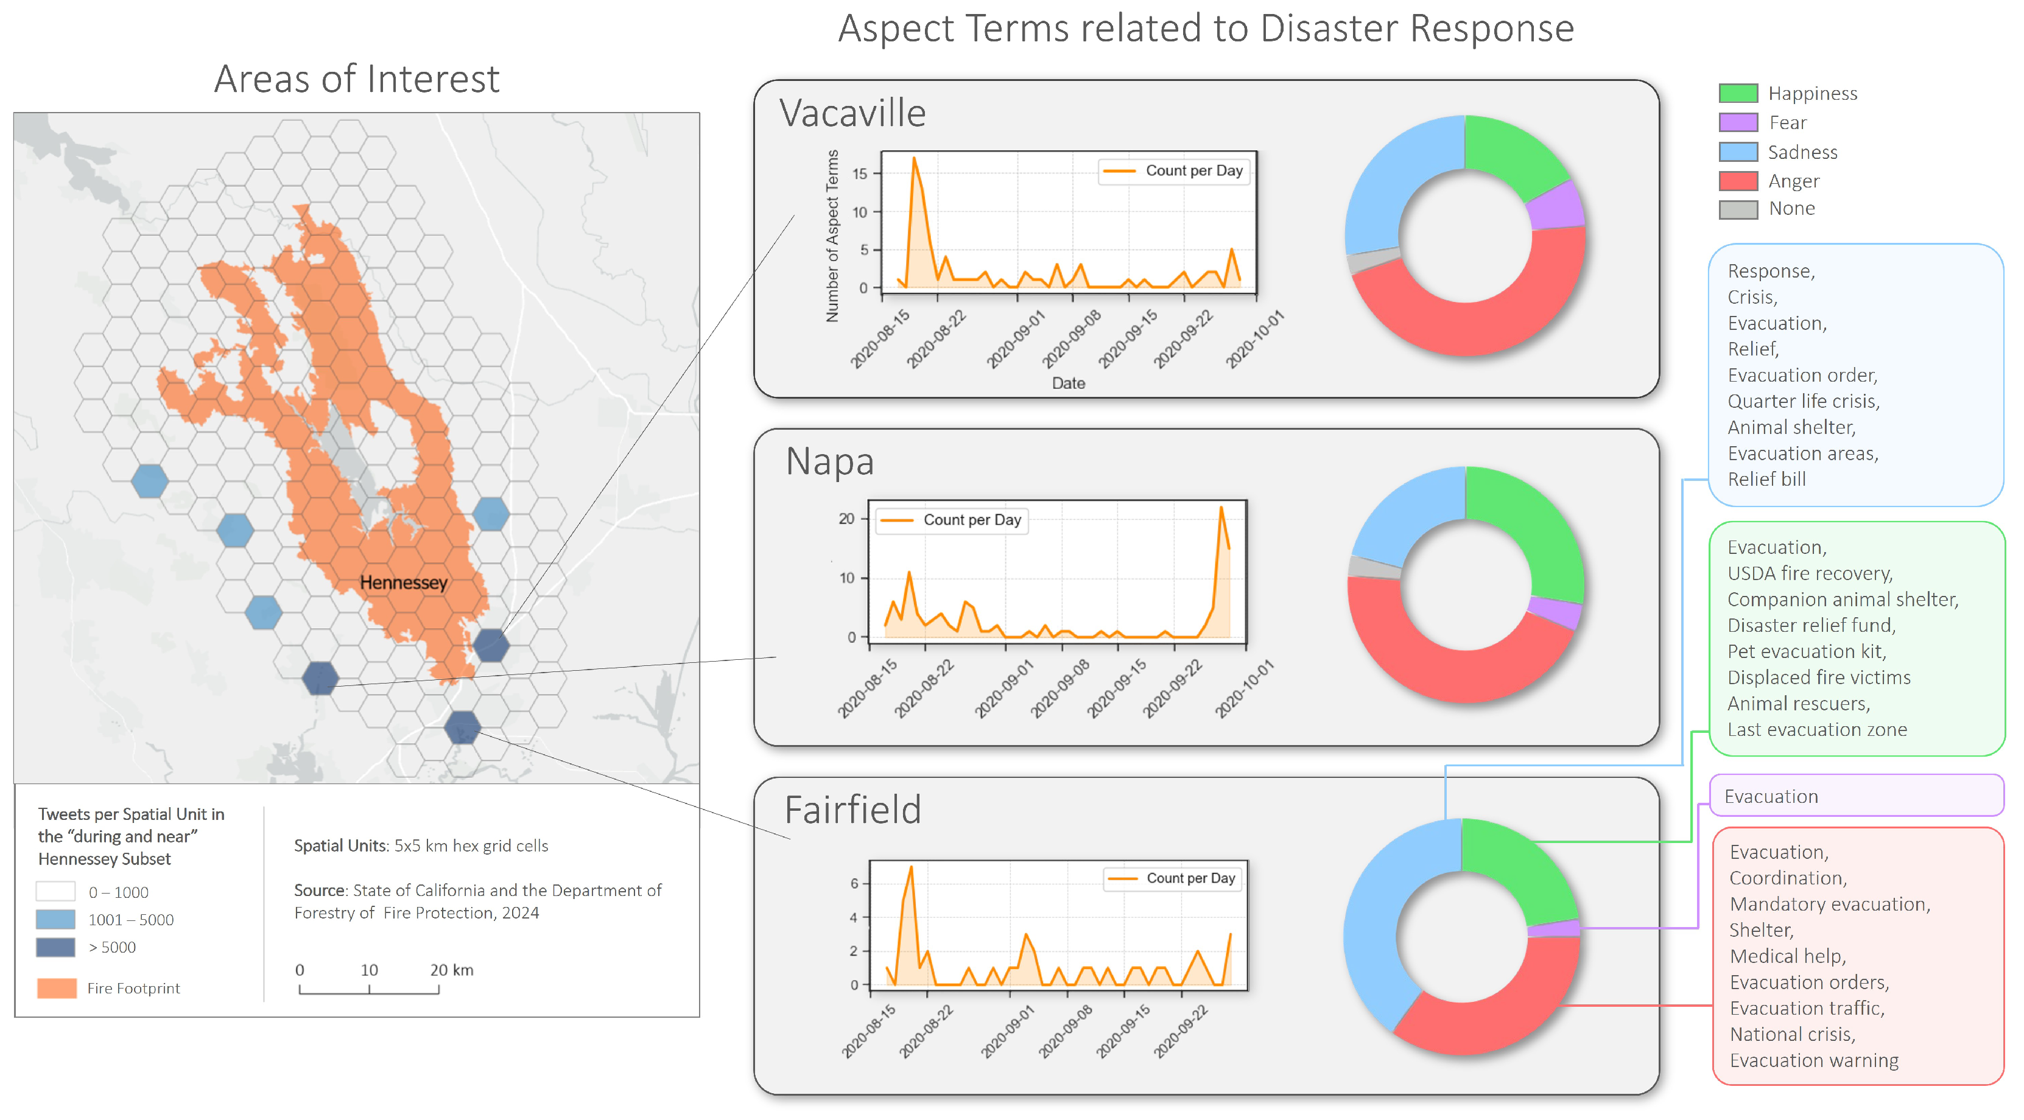
Task: Click the Vacaville panel title
Action: [852, 113]
